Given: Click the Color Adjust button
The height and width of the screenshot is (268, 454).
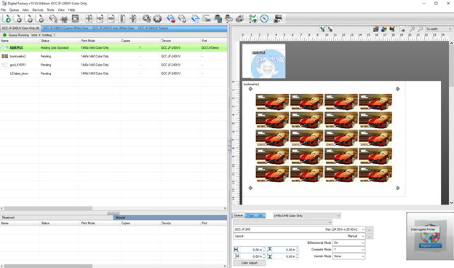Looking at the screenshot, I should tap(250, 263).
